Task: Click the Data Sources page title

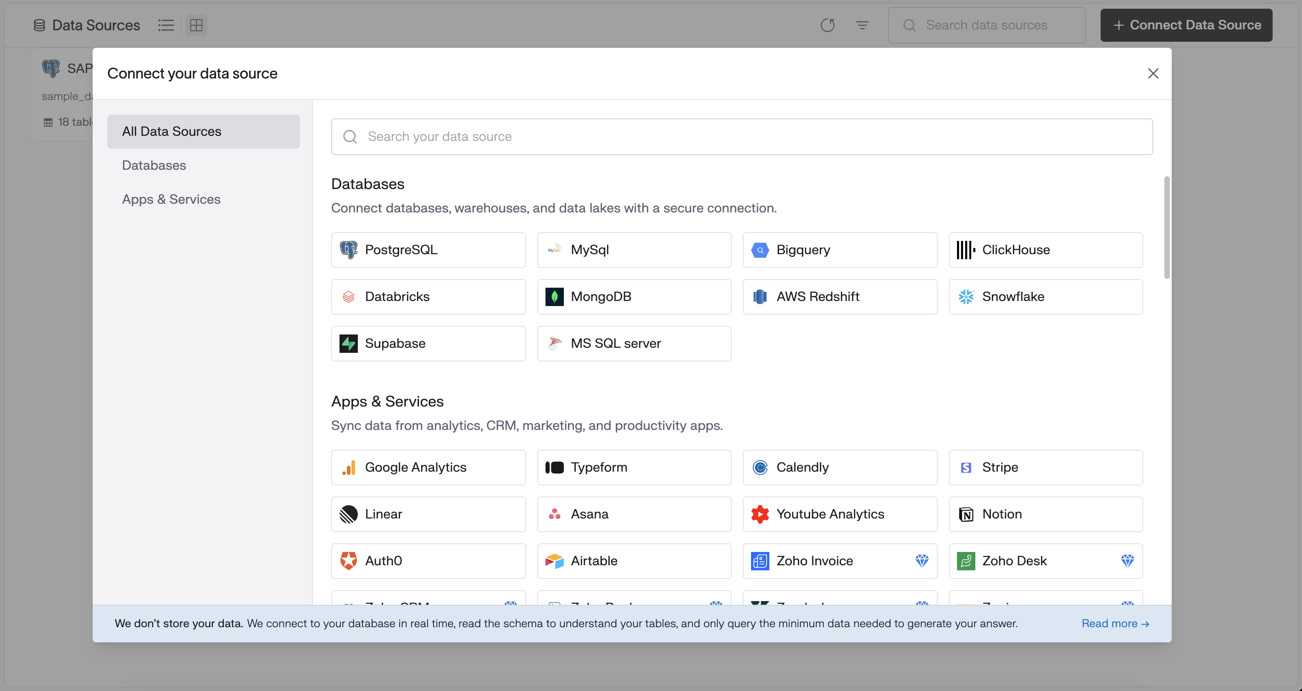Action: (95, 25)
